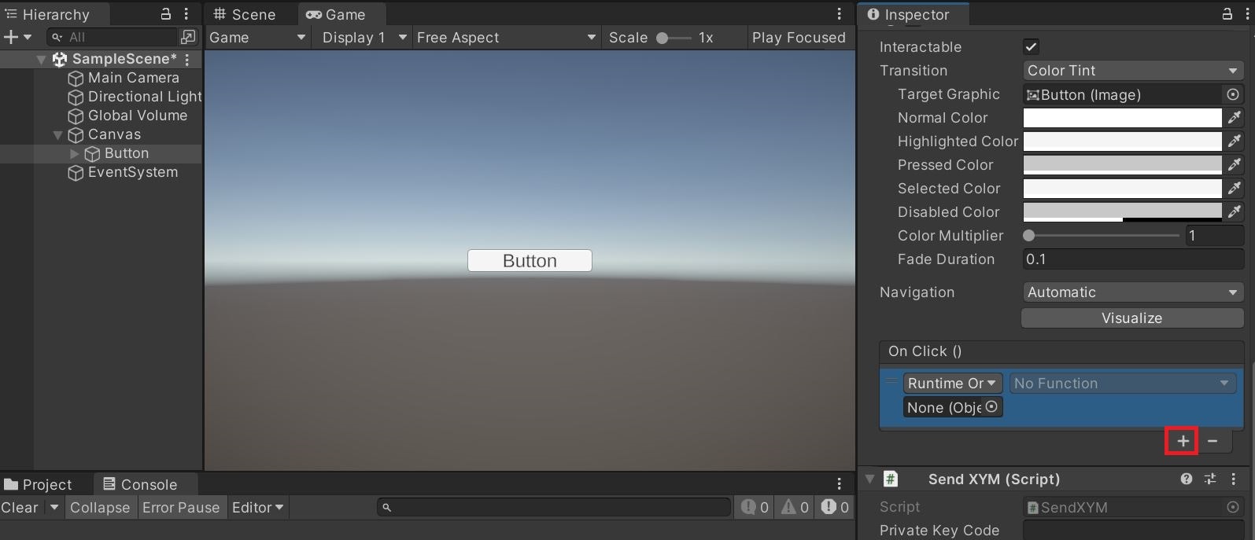Click the Button in Game view
Viewport: 1255px width, 540px height.
tap(530, 261)
